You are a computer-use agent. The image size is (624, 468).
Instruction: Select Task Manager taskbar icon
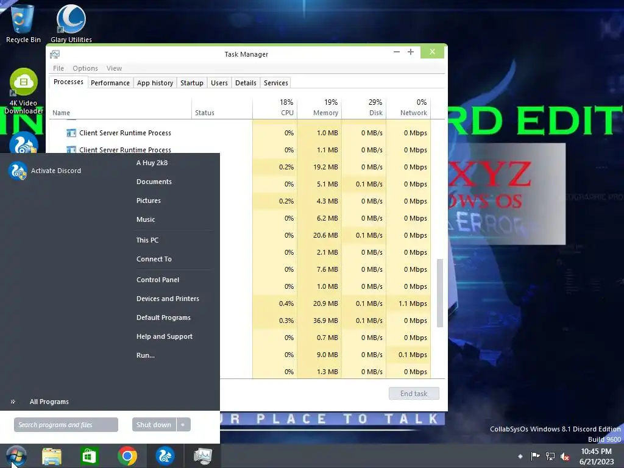click(202, 456)
